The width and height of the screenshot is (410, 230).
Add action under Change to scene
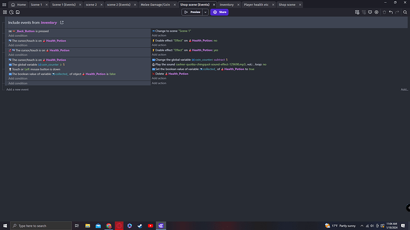click(159, 36)
